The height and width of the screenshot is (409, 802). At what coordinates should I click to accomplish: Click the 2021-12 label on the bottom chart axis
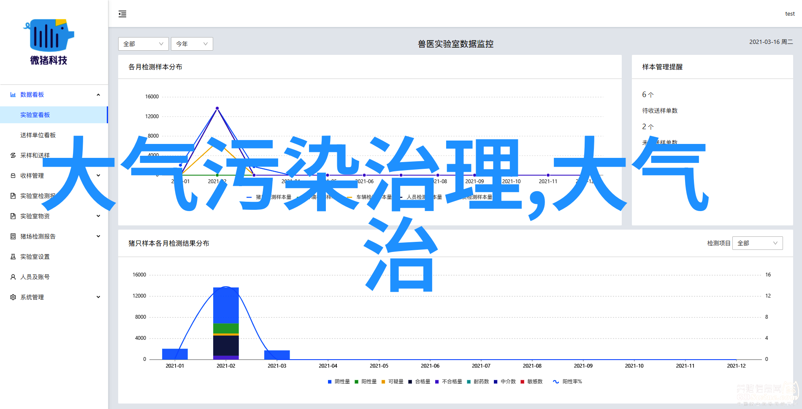click(736, 366)
